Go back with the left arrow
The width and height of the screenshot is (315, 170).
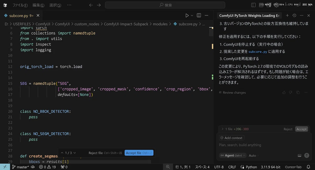(x=91, y=5)
